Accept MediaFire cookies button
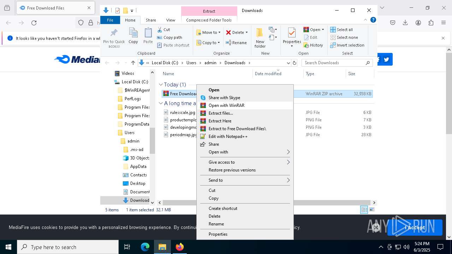Image resolution: width=452 pixels, height=254 pixels. (415, 228)
